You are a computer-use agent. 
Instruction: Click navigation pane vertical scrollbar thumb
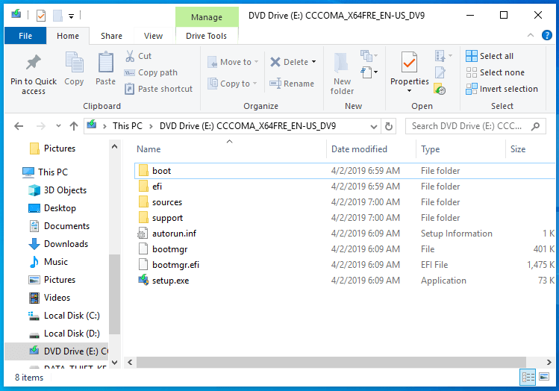pos(114,294)
